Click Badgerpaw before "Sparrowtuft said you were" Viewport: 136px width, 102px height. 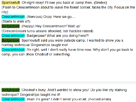point(10,40)
